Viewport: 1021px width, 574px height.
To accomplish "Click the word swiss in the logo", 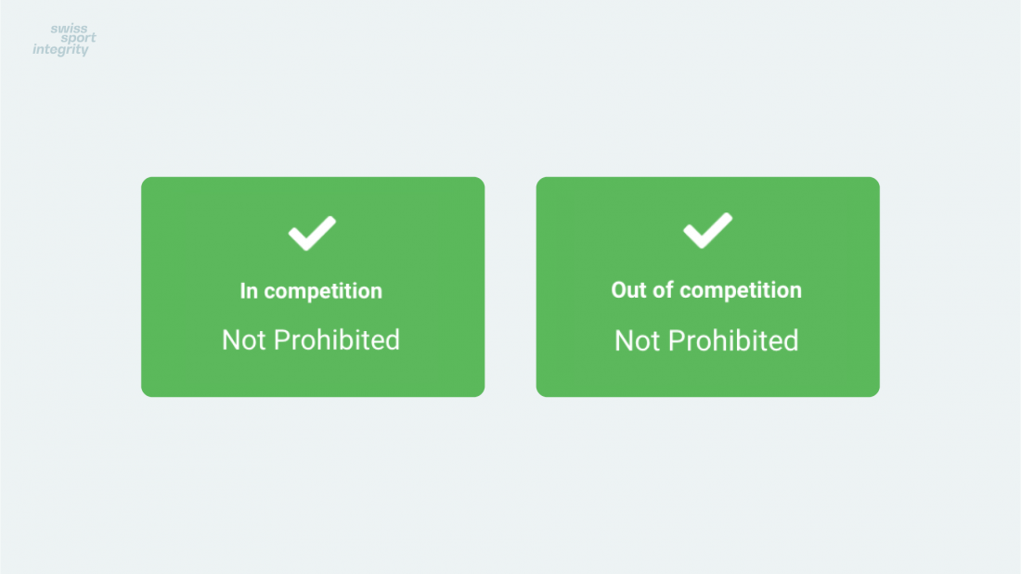I will tap(69, 29).
